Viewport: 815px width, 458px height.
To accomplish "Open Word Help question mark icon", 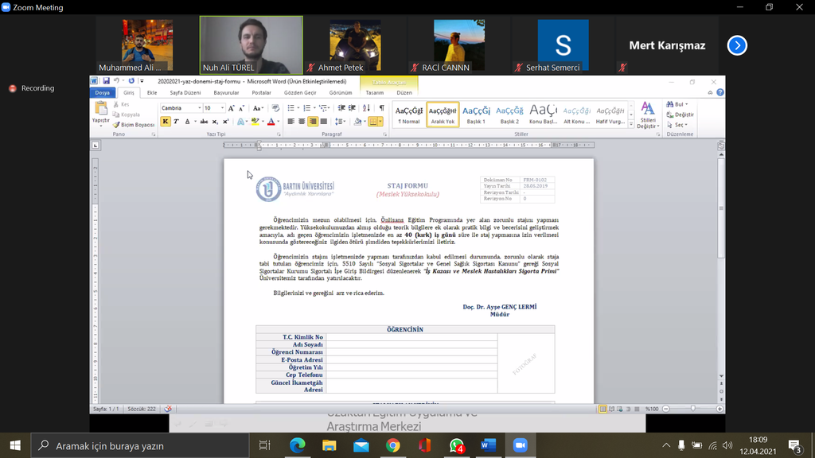I will point(719,92).
